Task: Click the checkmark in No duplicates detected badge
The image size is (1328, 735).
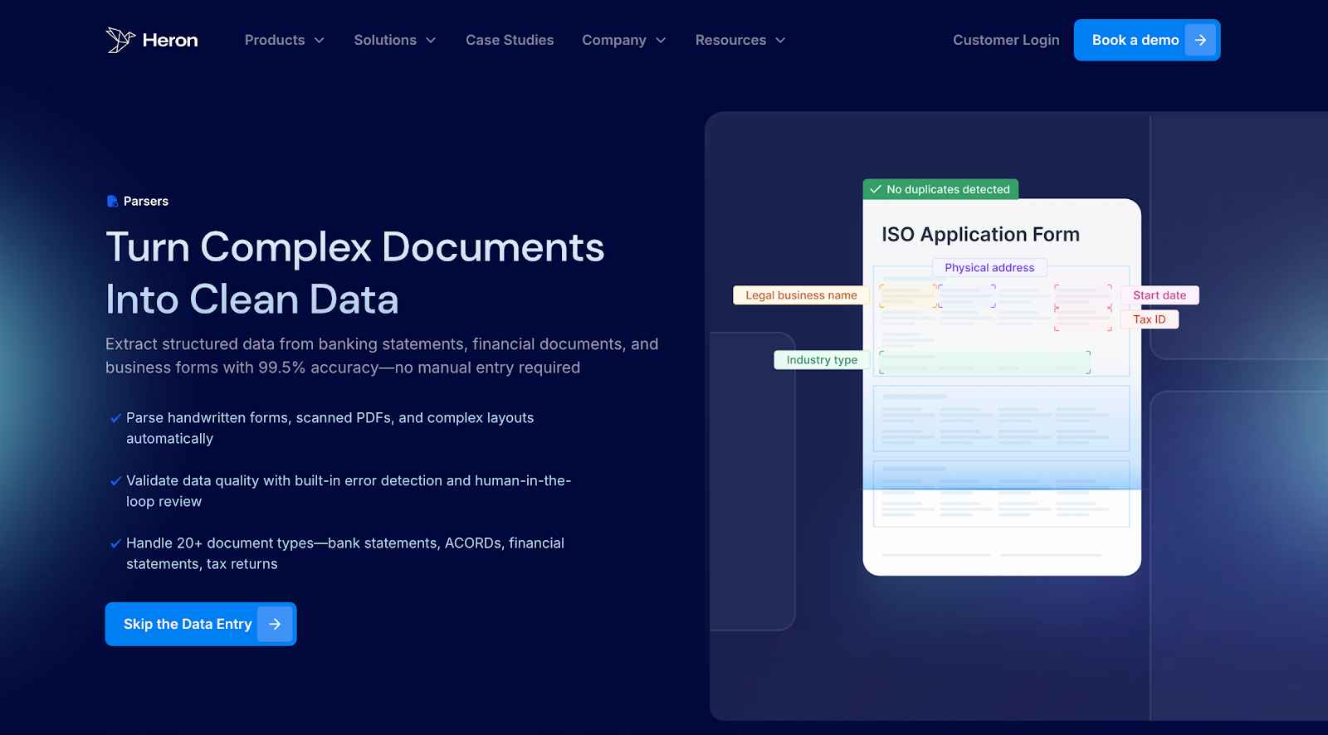Action: click(876, 189)
